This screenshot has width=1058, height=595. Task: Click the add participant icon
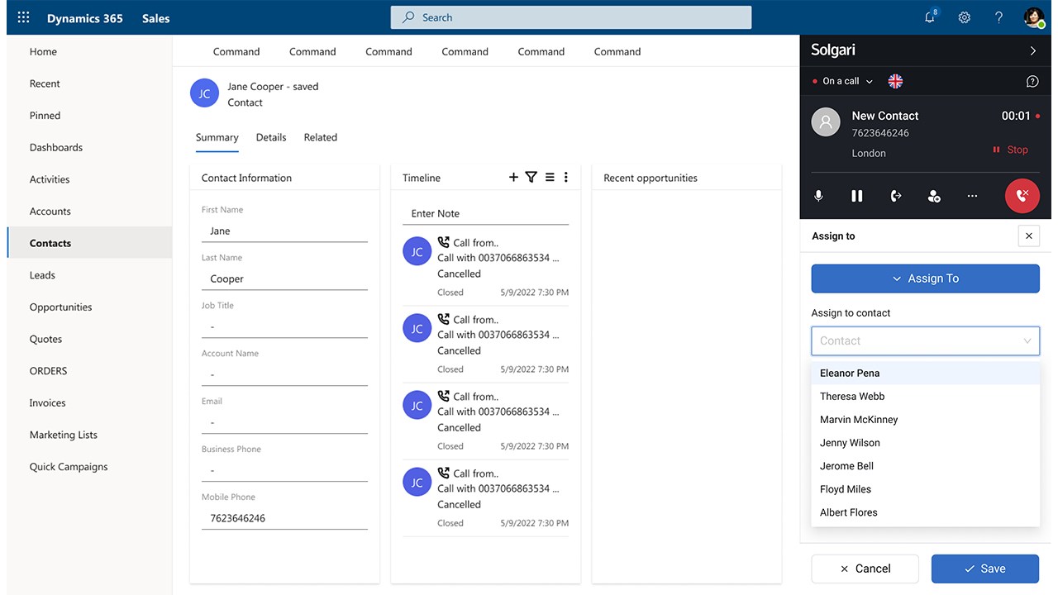point(934,196)
